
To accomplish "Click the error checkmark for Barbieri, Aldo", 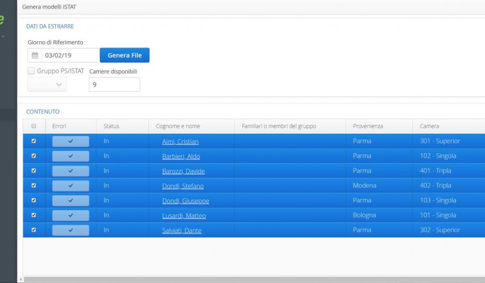I will [x=71, y=156].
